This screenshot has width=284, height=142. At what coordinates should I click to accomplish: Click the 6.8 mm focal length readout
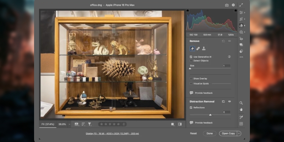tap(207, 35)
